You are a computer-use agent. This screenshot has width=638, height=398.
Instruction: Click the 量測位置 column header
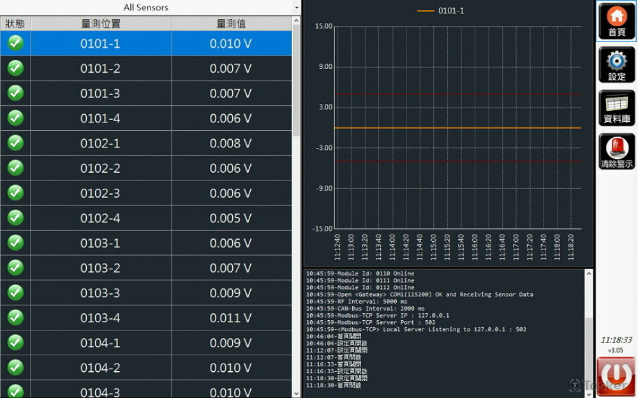[x=101, y=24]
